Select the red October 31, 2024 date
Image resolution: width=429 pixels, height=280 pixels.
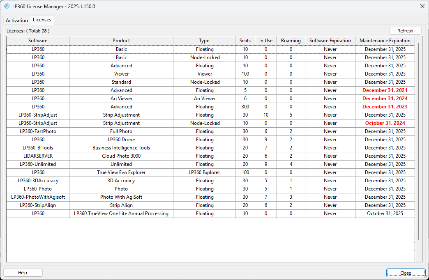[385, 123]
